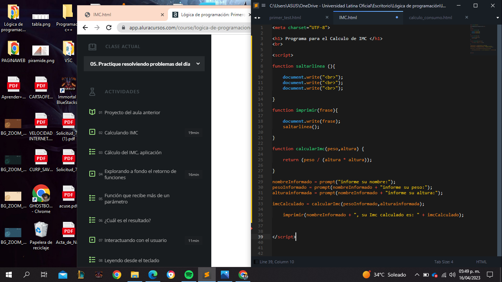
Task: Open Windows taskbar search
Action: (x=26, y=275)
